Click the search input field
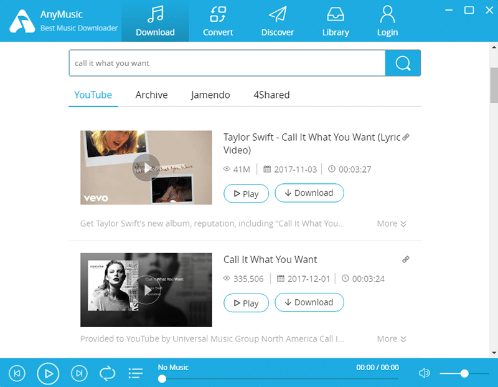 (227, 64)
